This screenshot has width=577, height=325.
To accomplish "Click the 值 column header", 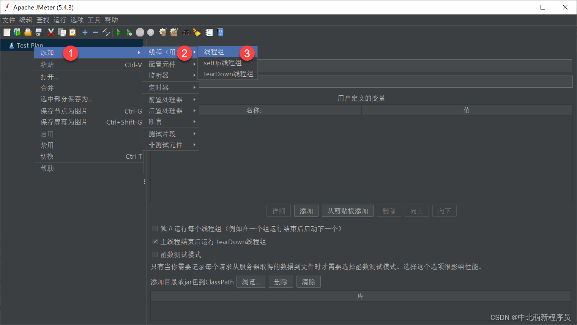I will coord(467,110).
